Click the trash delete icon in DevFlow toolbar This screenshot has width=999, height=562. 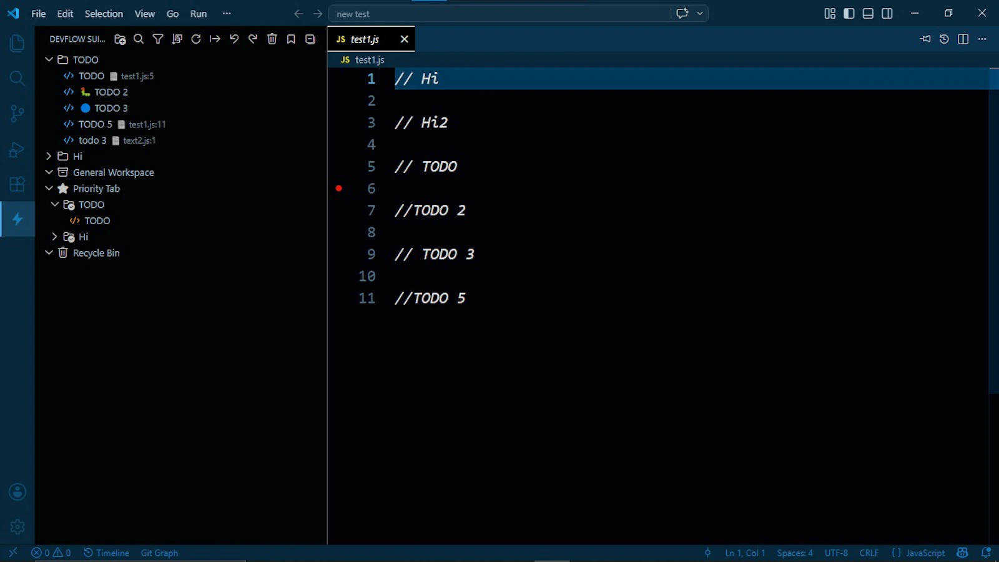[x=272, y=39]
